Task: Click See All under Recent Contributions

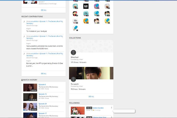Action: click(x=44, y=73)
